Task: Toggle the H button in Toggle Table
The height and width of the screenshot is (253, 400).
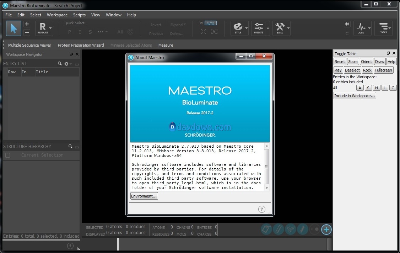Action: [x=376, y=88]
